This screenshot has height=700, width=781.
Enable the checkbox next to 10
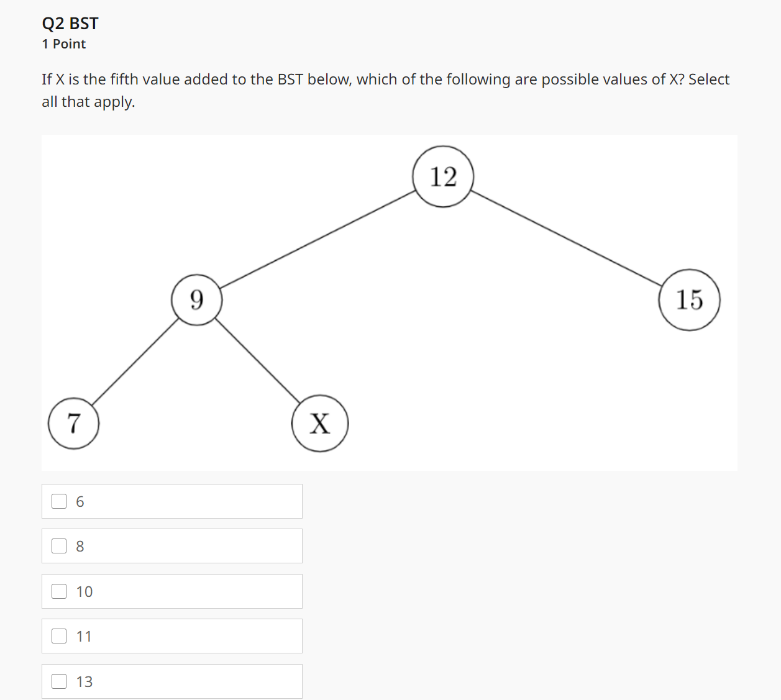(59, 591)
